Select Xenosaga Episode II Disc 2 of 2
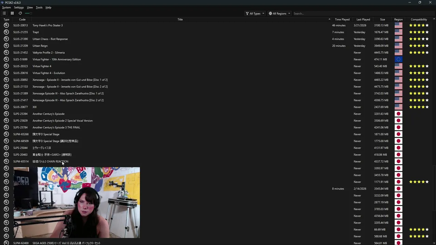Viewport: 436px width, 245px height. [x=70, y=86]
